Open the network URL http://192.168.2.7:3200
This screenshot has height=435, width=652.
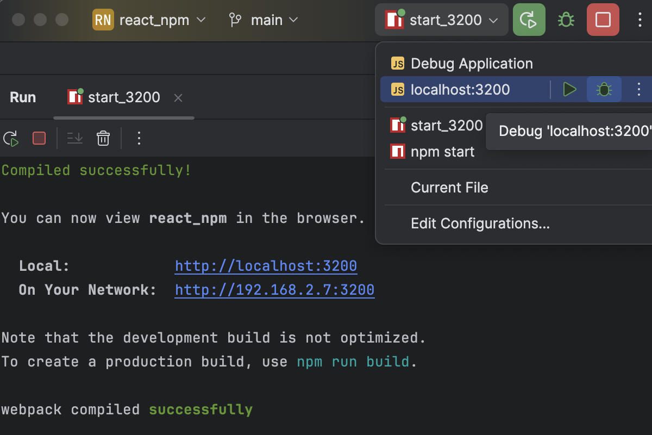(x=274, y=289)
